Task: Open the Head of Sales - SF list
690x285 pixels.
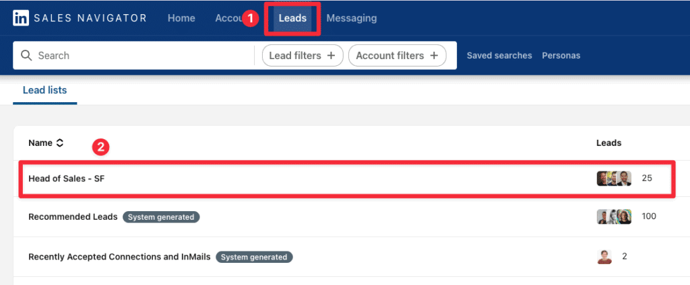Action: coord(67,179)
